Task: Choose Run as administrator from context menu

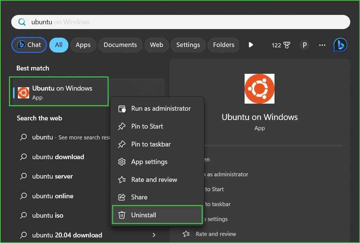Action: pyautogui.click(x=157, y=108)
